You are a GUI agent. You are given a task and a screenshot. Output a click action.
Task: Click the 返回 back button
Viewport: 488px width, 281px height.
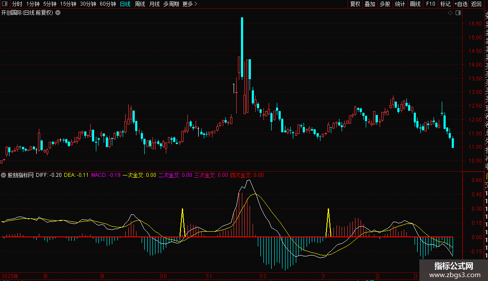point(476,4)
